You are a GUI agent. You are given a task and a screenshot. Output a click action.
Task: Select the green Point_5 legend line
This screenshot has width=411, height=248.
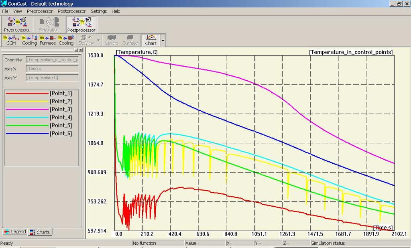27,126
